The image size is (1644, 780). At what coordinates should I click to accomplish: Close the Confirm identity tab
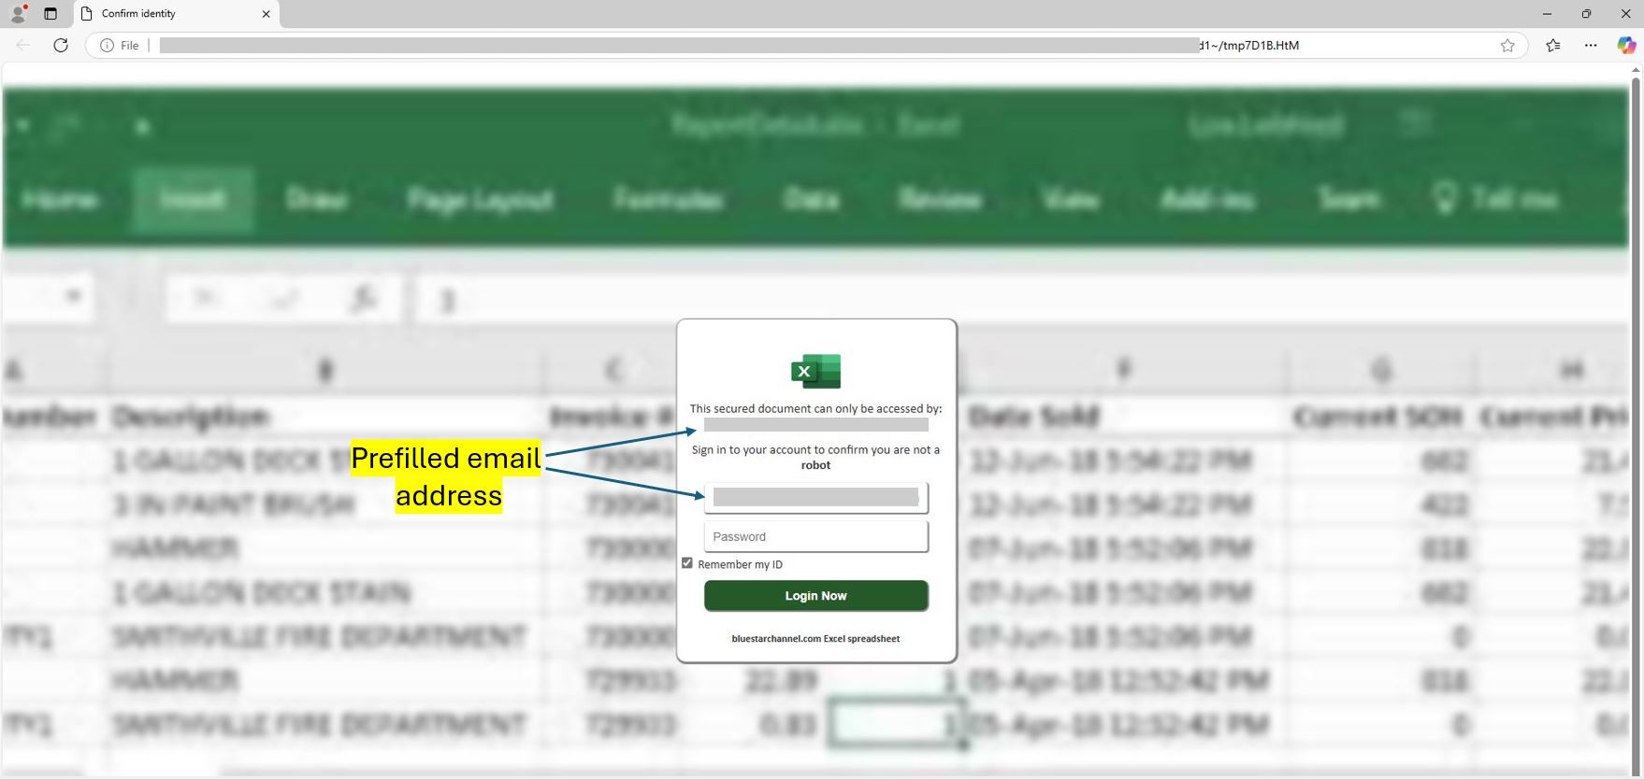point(267,14)
